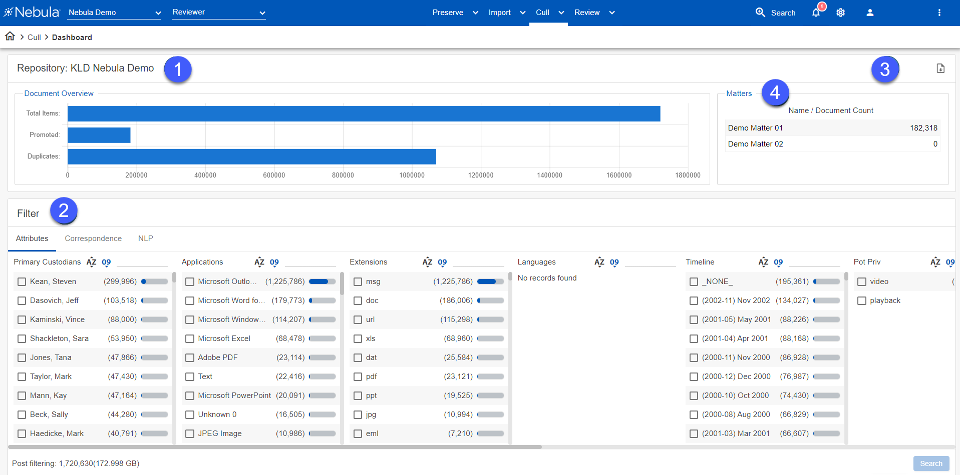This screenshot has height=475, width=960.
Task: Select the Adobe PDF application checkbox
Action: tap(190, 357)
